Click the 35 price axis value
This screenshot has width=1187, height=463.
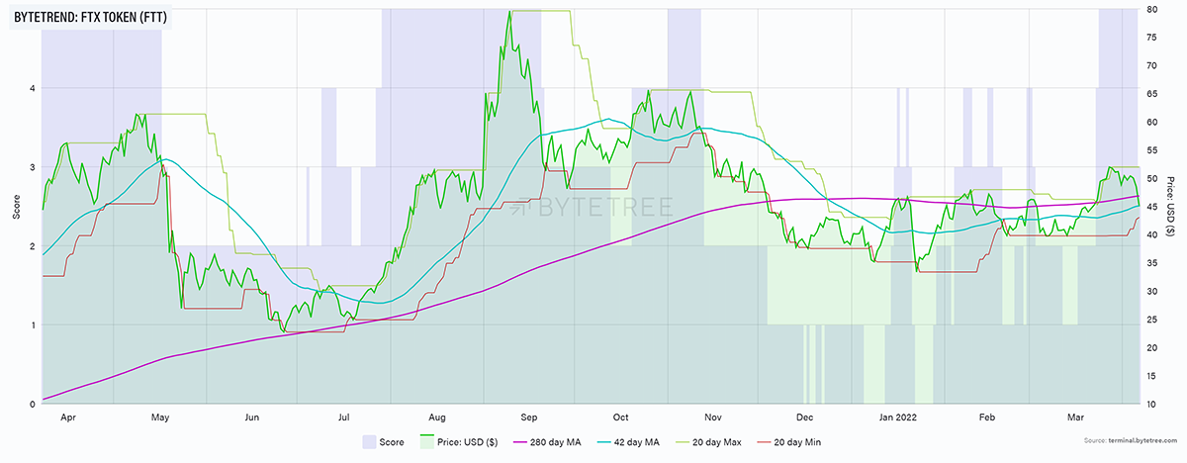(1152, 262)
